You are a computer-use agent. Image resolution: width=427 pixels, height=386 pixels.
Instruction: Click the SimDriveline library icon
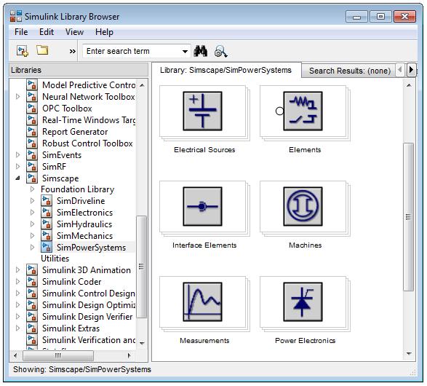[x=47, y=200]
